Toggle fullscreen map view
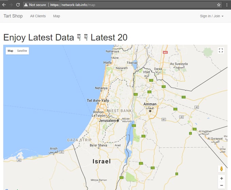 [221, 50]
